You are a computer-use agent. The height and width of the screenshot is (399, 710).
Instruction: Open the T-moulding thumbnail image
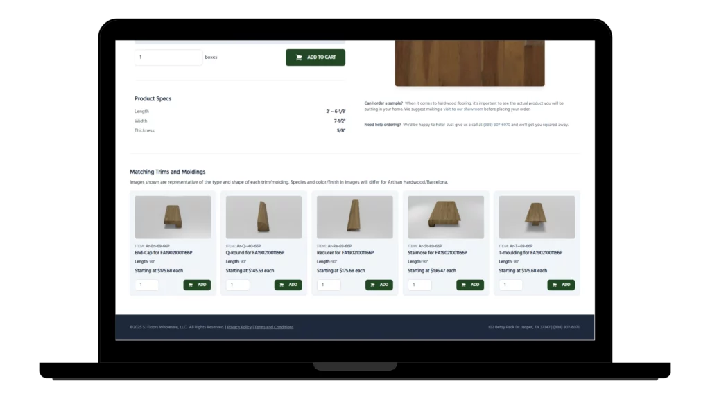coord(537,217)
